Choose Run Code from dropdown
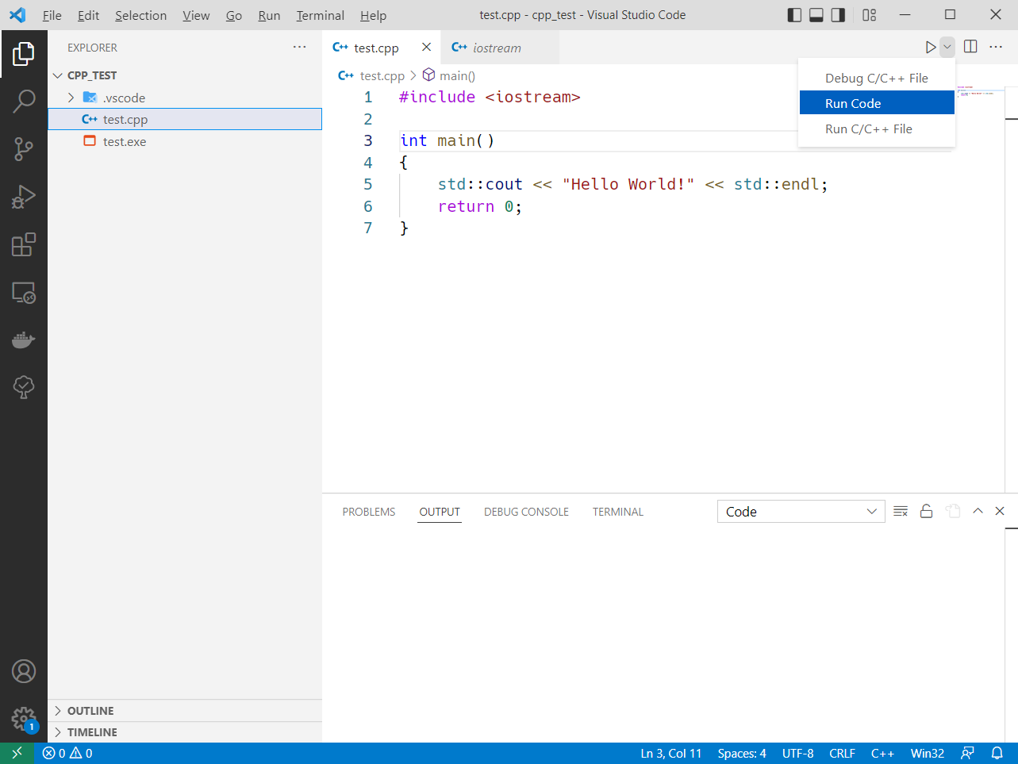1018x764 pixels. click(877, 103)
